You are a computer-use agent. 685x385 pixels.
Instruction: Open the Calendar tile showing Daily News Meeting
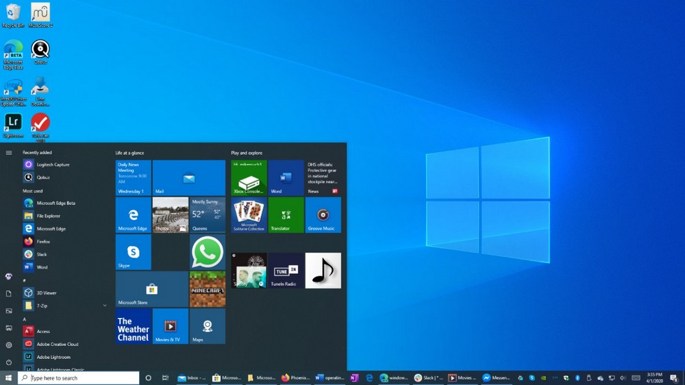coord(134,178)
